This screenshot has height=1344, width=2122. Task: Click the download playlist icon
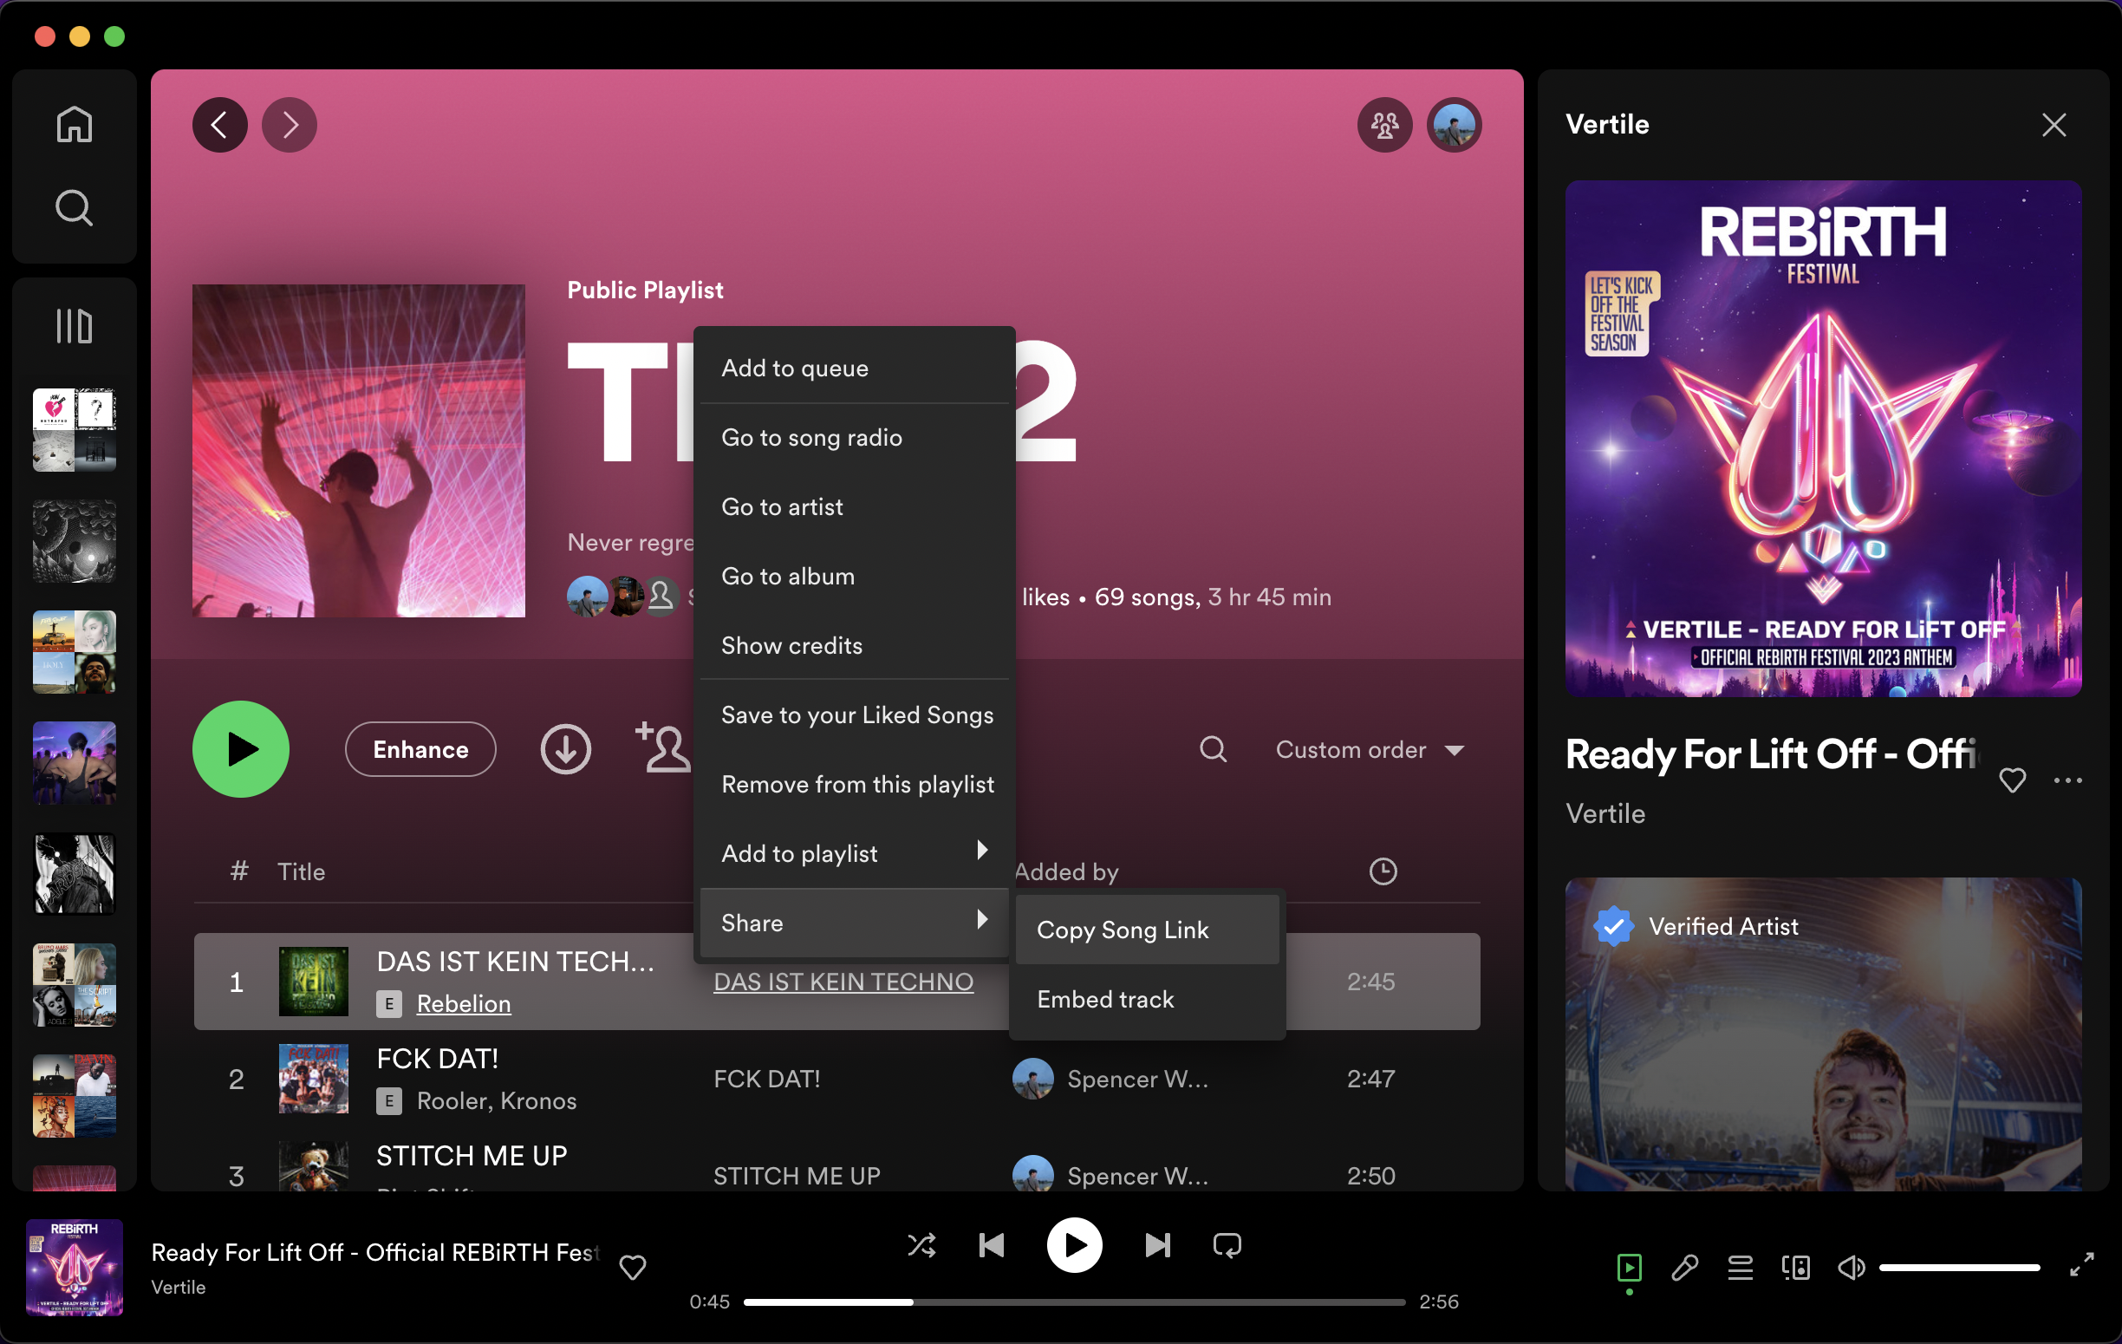point(565,750)
